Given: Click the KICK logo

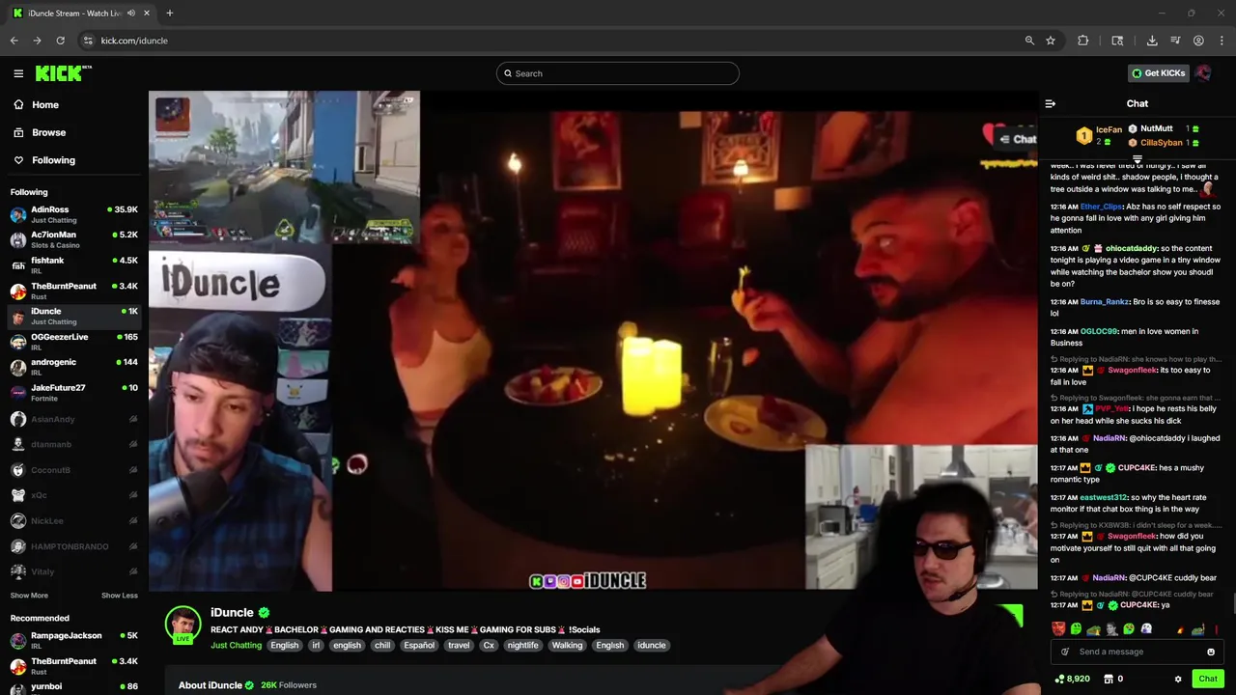Looking at the screenshot, I should point(63,73).
